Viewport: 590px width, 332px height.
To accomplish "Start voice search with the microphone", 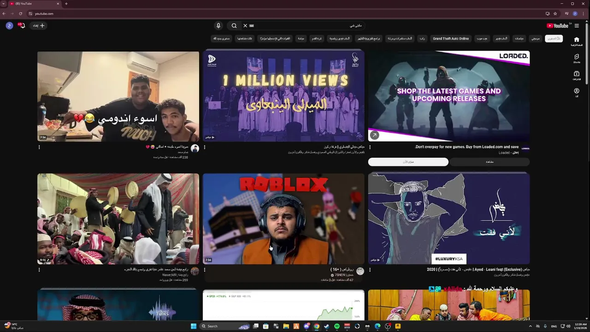I will 218,26.
